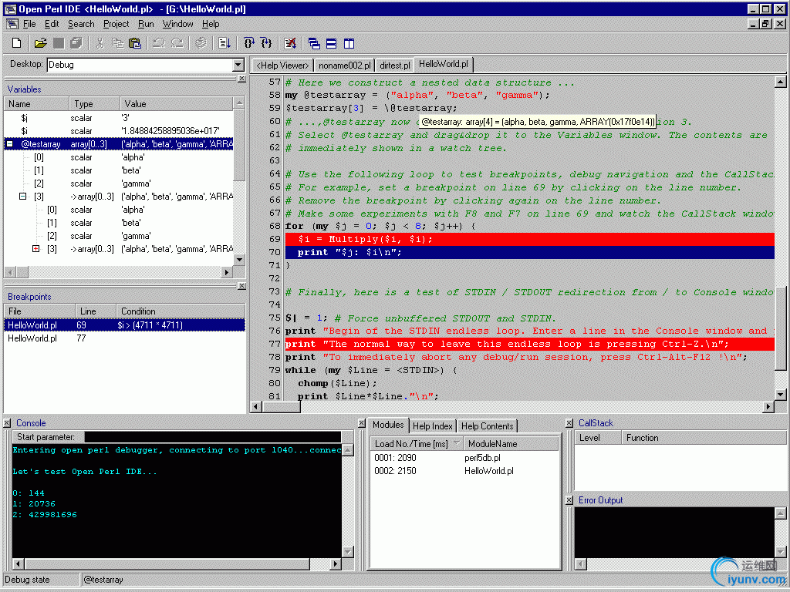Image resolution: width=790 pixels, height=592 pixels.
Task: Click line number 77 to toggle breakpoint
Action: (275, 344)
